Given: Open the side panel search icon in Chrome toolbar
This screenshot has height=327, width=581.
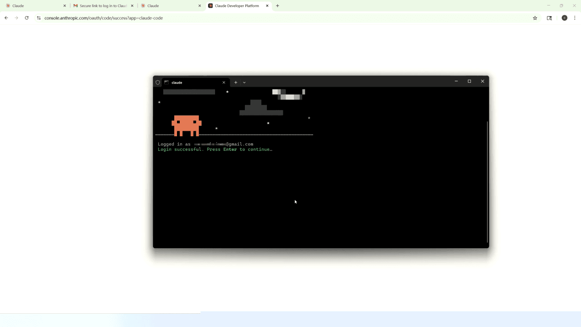Looking at the screenshot, I should point(549,18).
